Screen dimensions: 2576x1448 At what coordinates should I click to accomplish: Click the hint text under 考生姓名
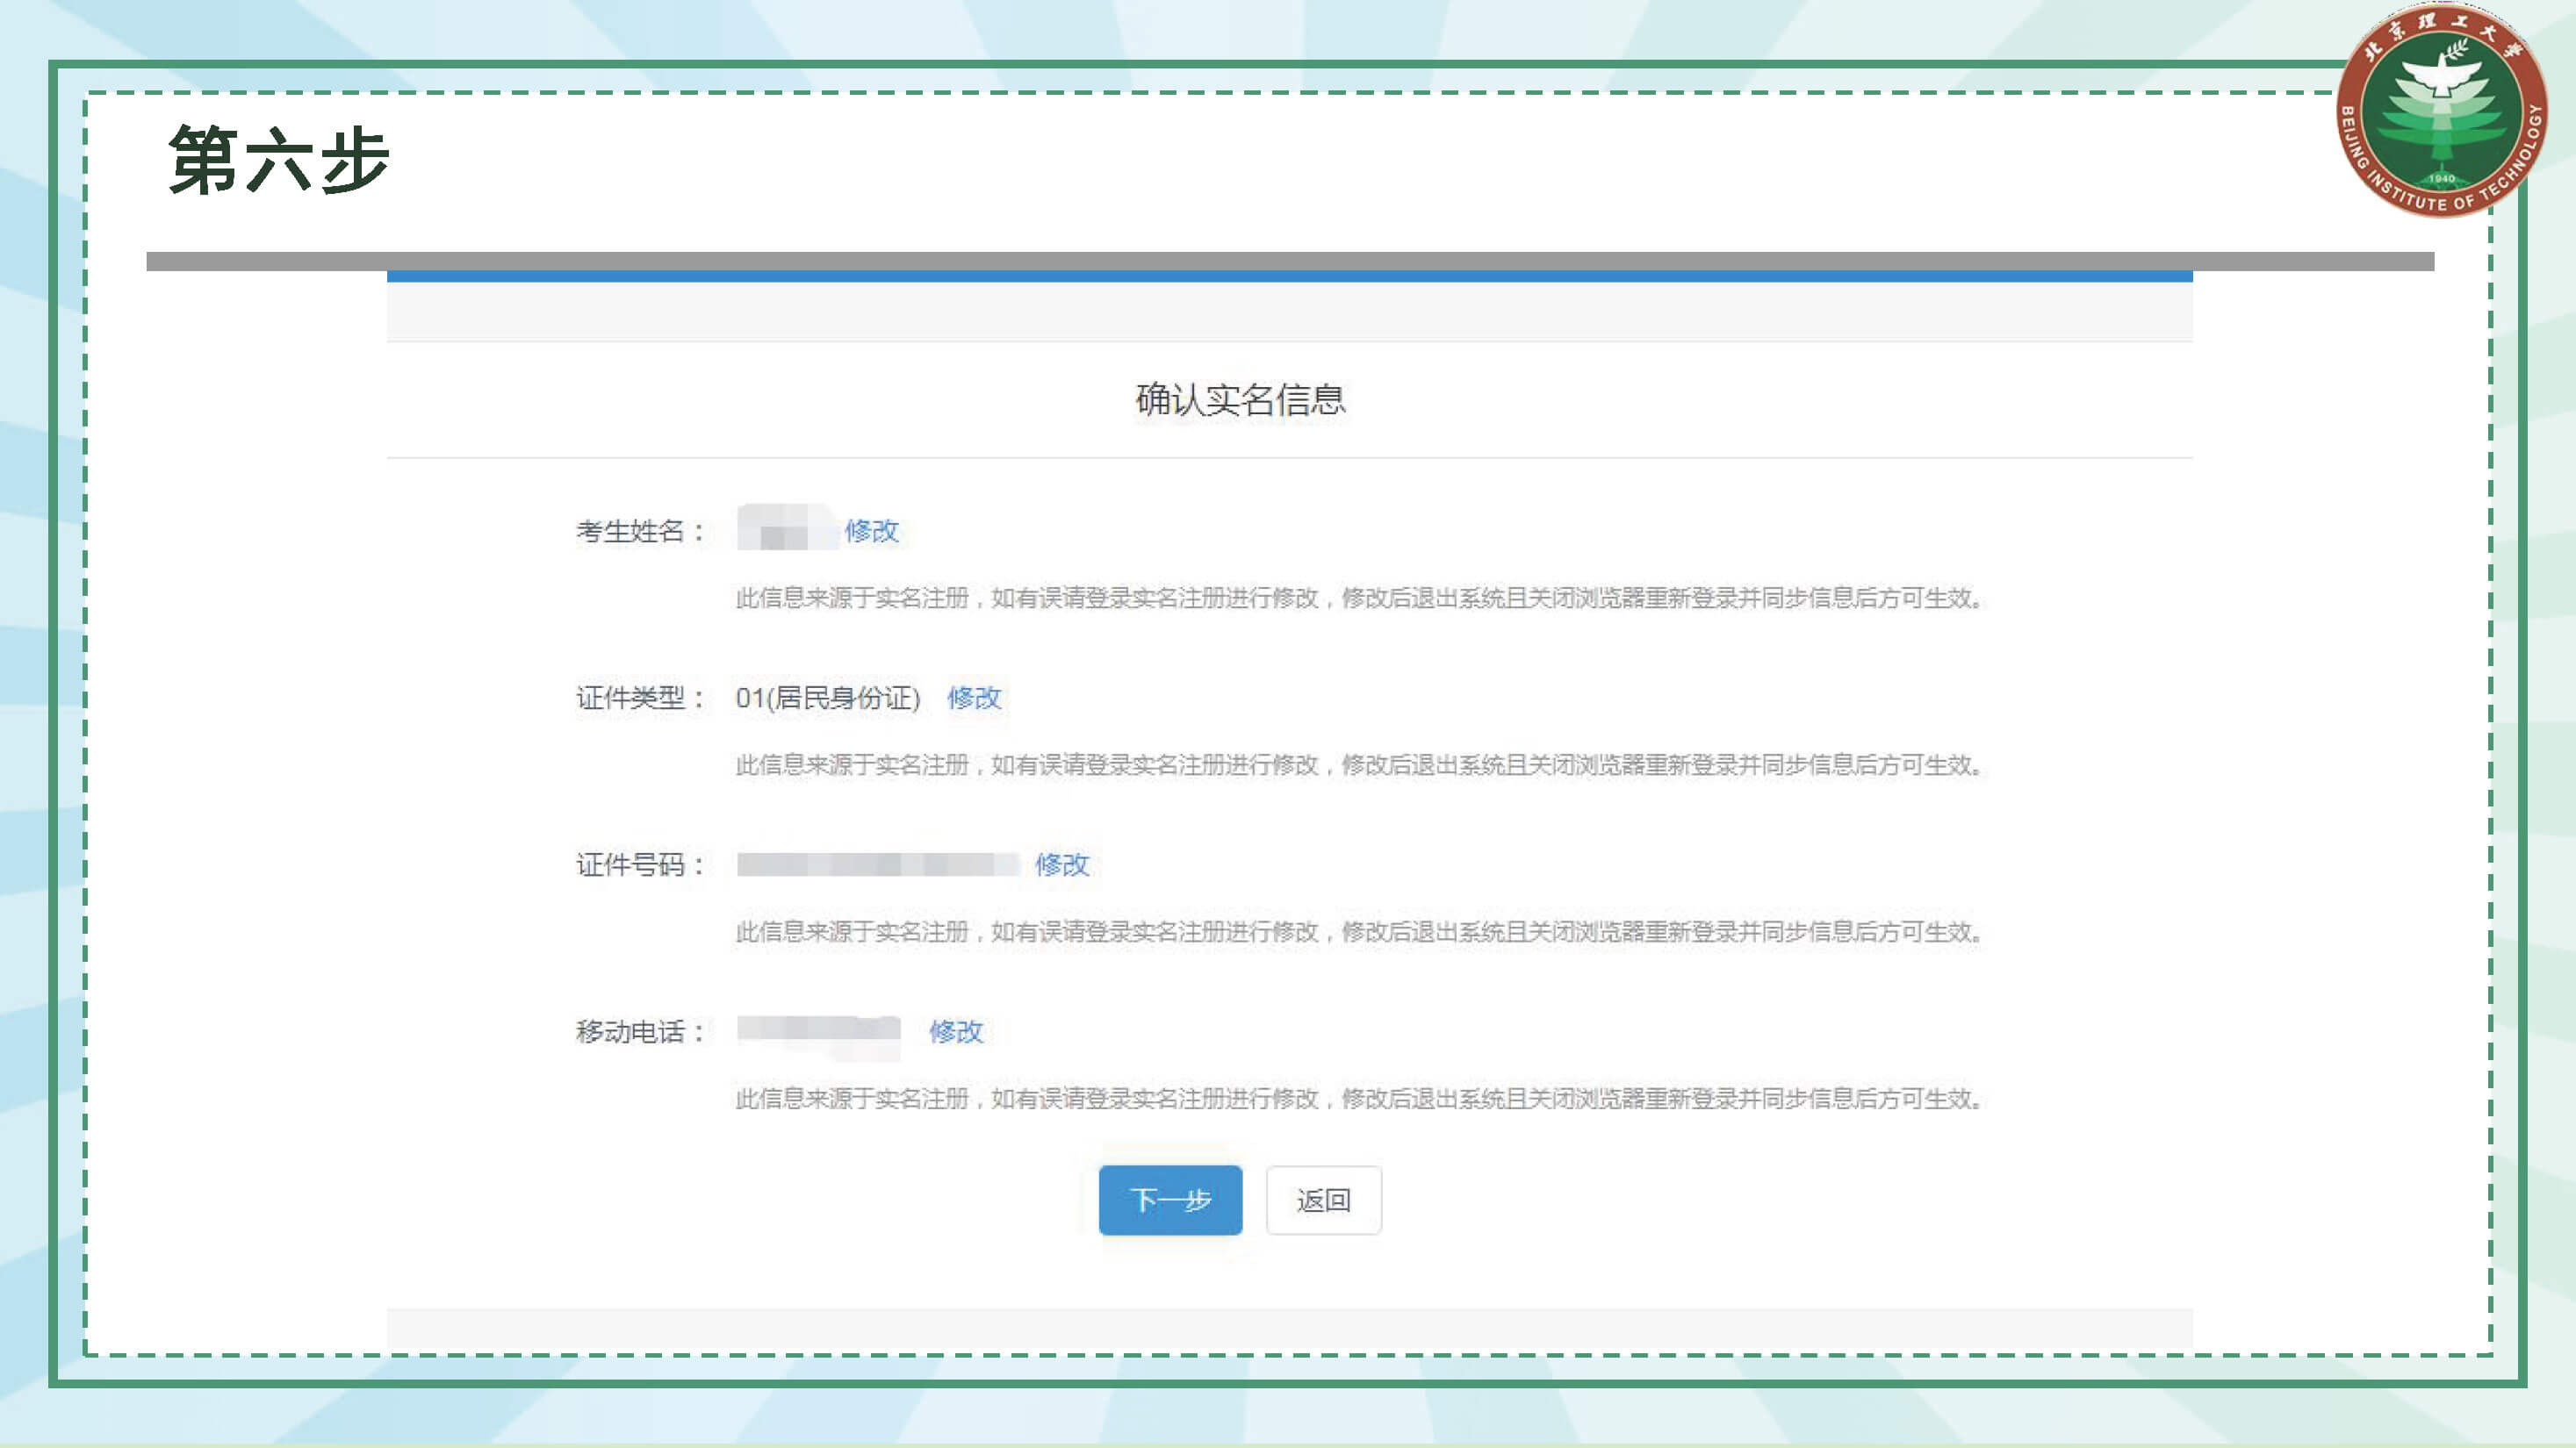[1360, 598]
